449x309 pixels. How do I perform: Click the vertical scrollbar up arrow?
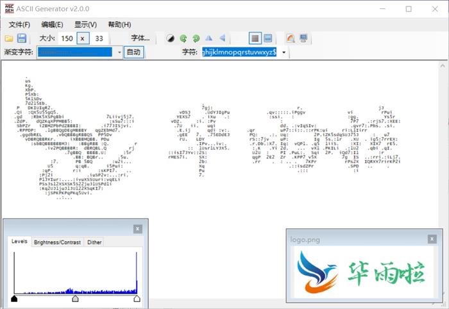pyautogui.click(x=443, y=65)
